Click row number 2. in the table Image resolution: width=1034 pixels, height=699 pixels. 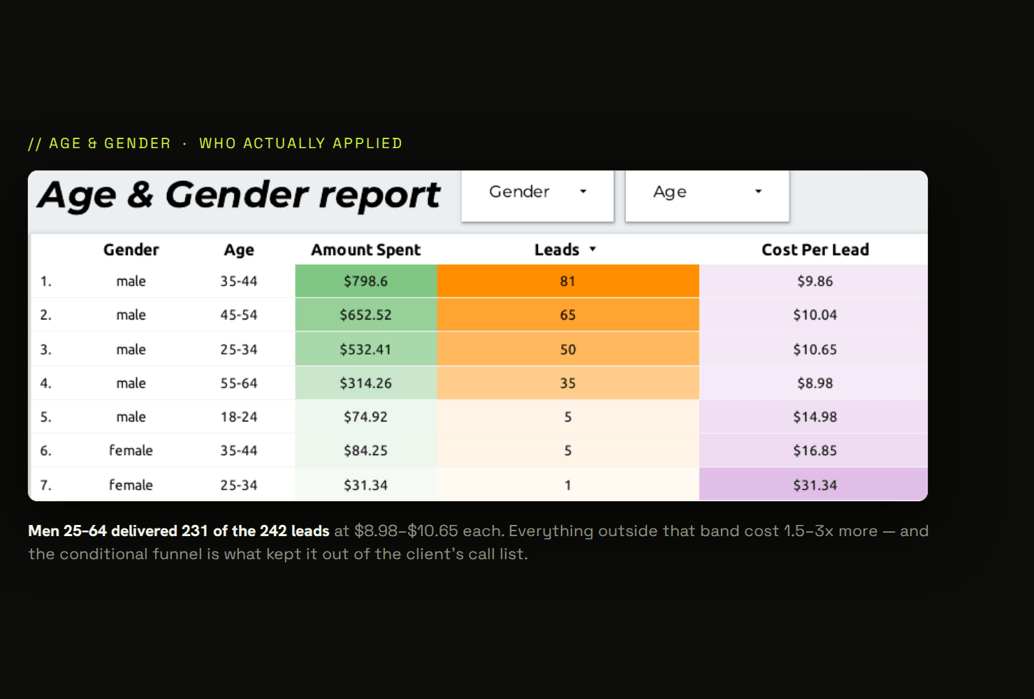point(46,315)
